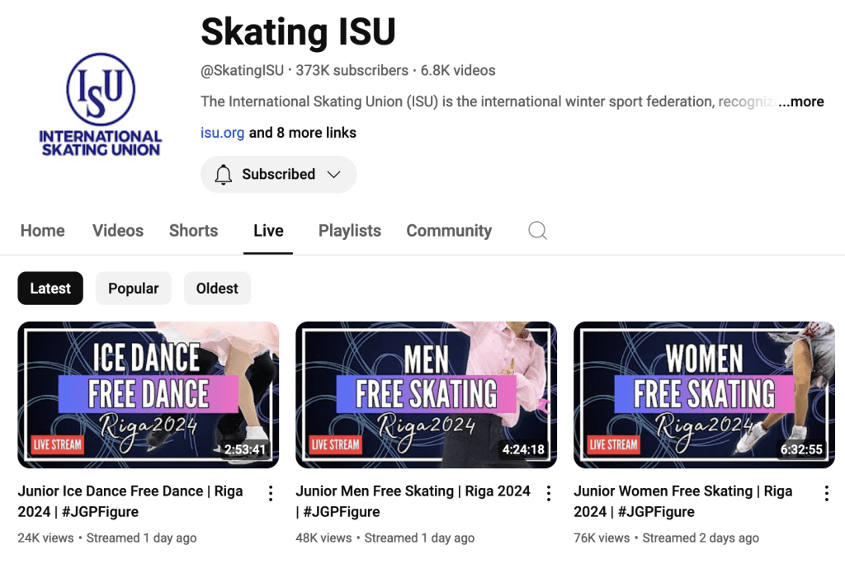Click the 6.8K videos count
This screenshot has width=845, height=564.
click(x=458, y=71)
